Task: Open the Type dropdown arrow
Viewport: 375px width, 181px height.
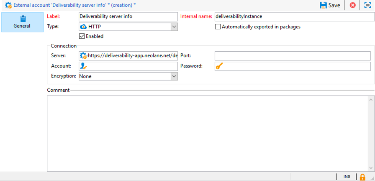Action: (x=174, y=27)
